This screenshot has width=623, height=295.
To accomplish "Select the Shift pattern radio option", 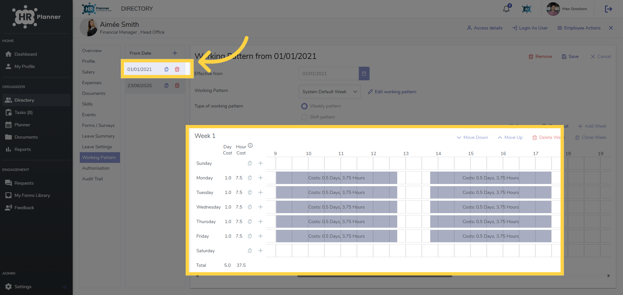I will 304,117.
